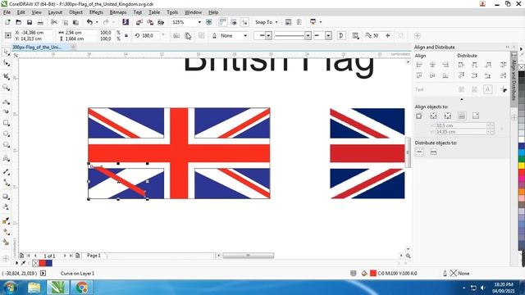Open the zoom level 125% dropdown

199,22
